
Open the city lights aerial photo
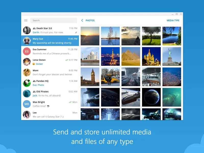pyautogui.click(x=172, y=77)
